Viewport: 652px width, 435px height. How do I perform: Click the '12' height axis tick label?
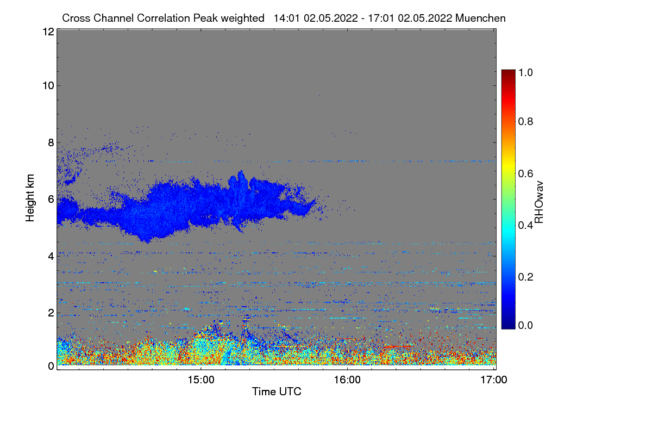point(48,32)
